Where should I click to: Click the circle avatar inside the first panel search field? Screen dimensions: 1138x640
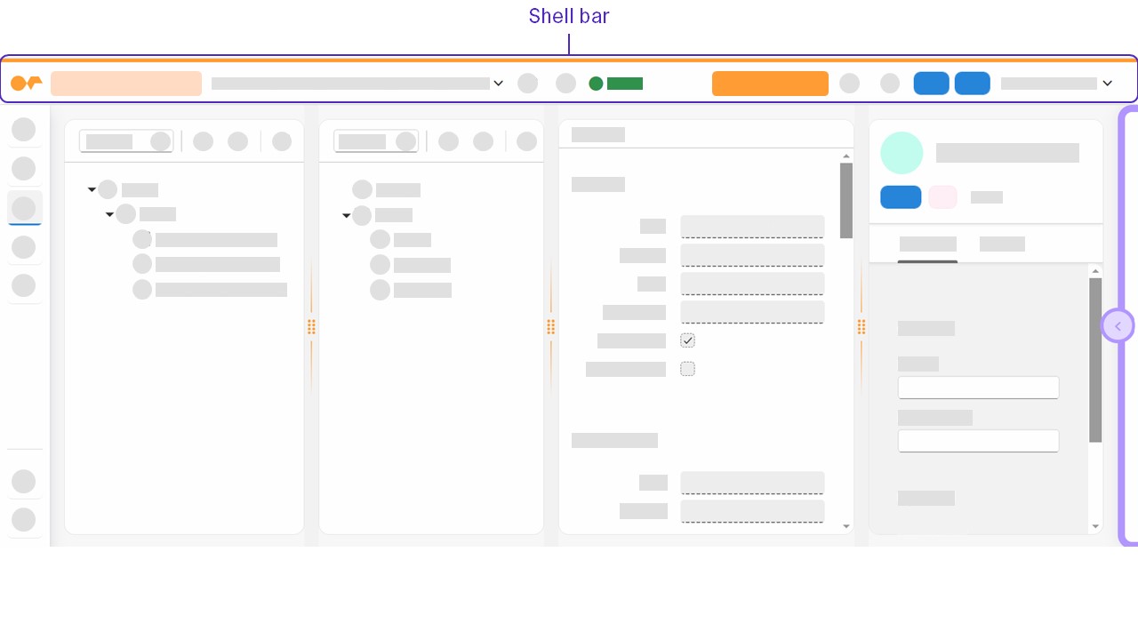pyautogui.click(x=161, y=140)
